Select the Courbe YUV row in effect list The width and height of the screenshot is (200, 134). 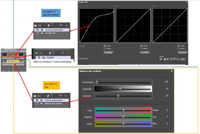click(52, 33)
